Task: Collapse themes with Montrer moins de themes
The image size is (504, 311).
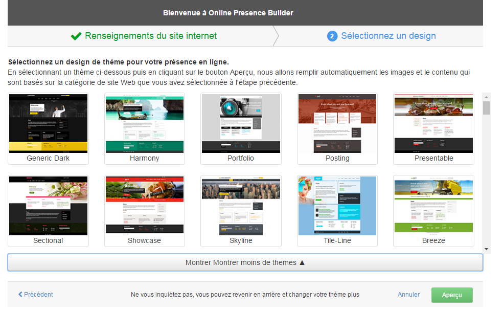Action: (245, 262)
